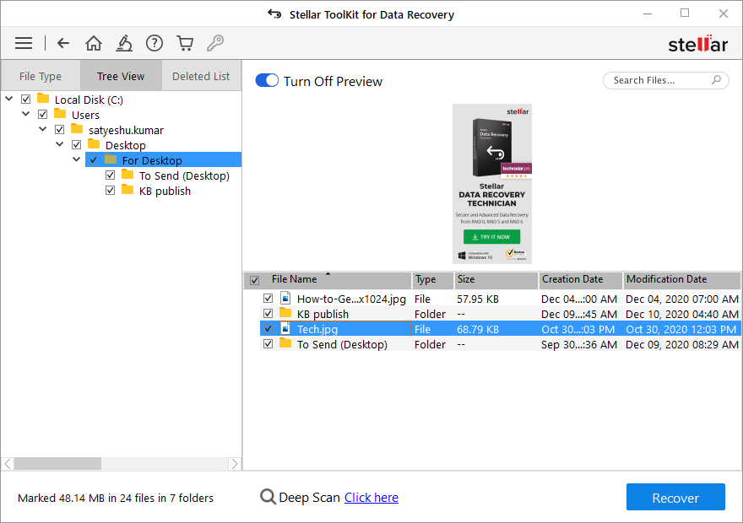Click the back arrow icon

click(63, 43)
